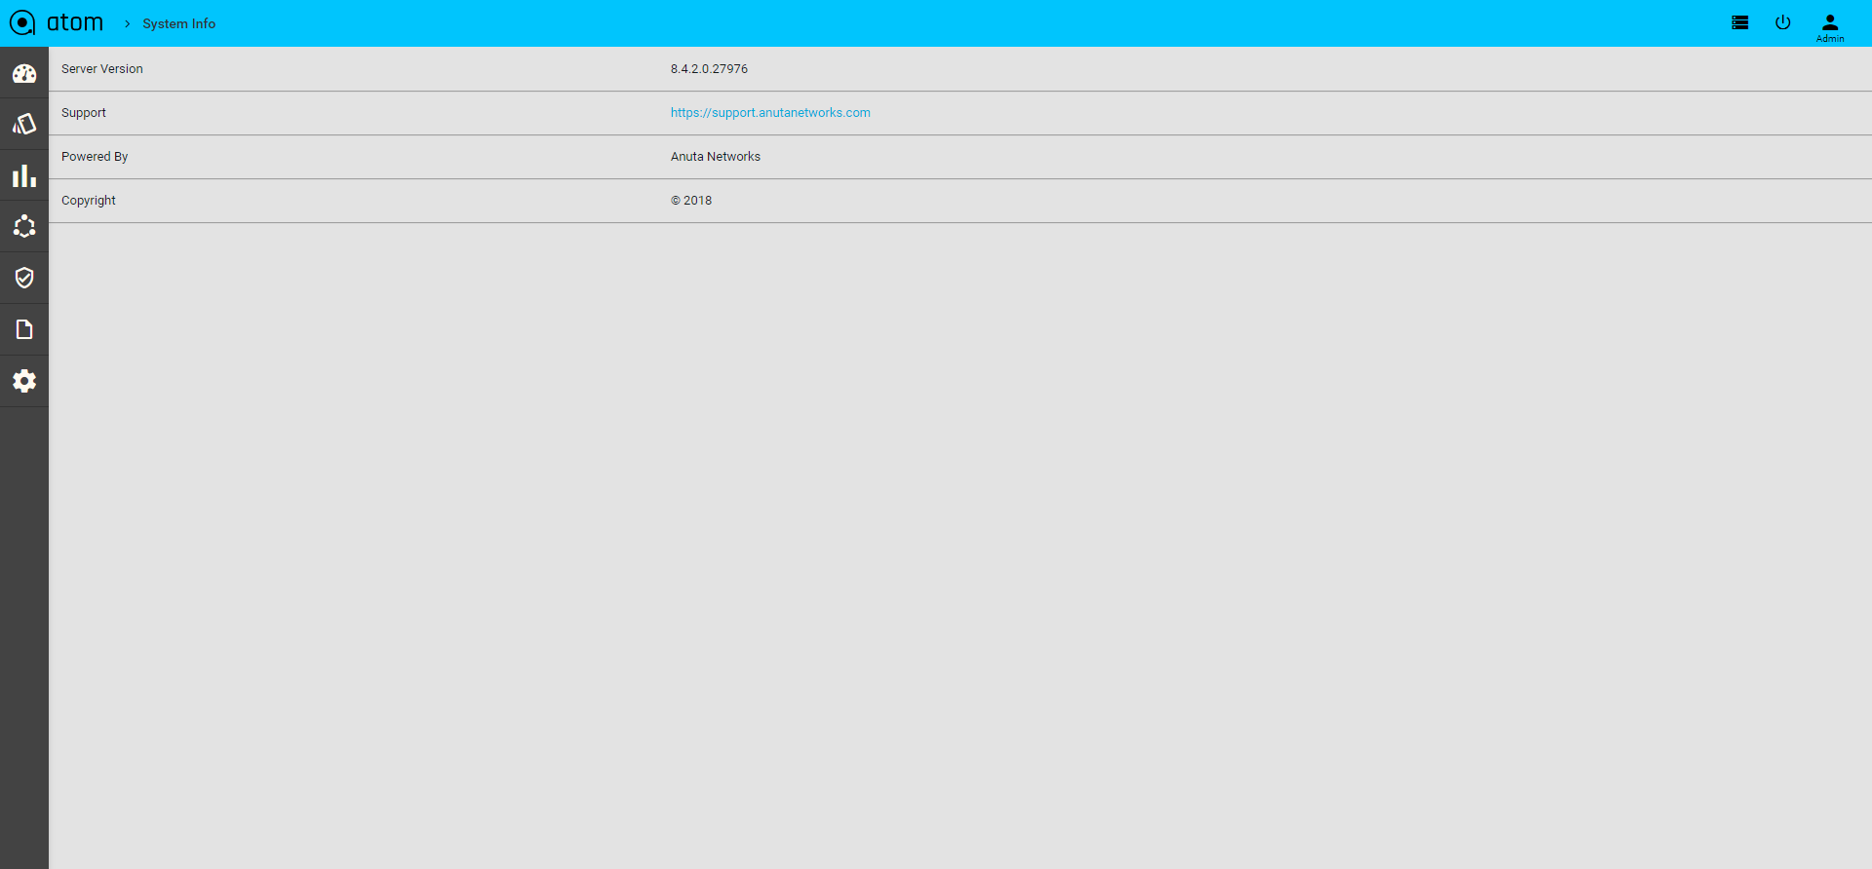Open the task list icon in header
This screenshot has width=1872, height=869.
click(1740, 22)
